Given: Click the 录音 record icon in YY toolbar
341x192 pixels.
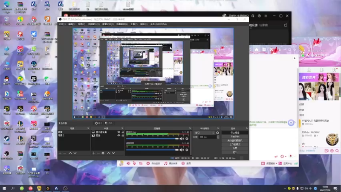Looking at the screenshot, I should pos(183,163).
